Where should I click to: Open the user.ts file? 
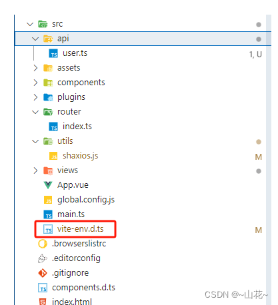pyautogui.click(x=75, y=53)
